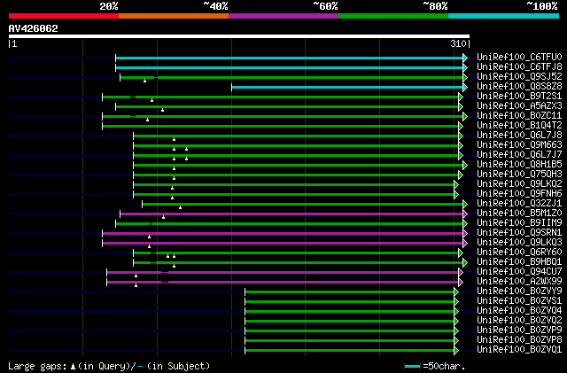The image size is (567, 373).
Task: Open the UniRef100_B0ZVP8 entry
Action: pos(519,340)
